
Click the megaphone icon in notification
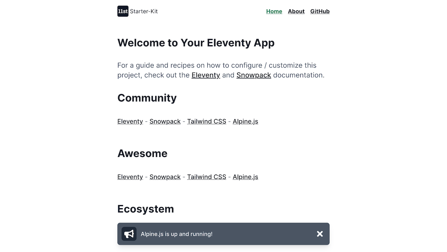click(129, 234)
